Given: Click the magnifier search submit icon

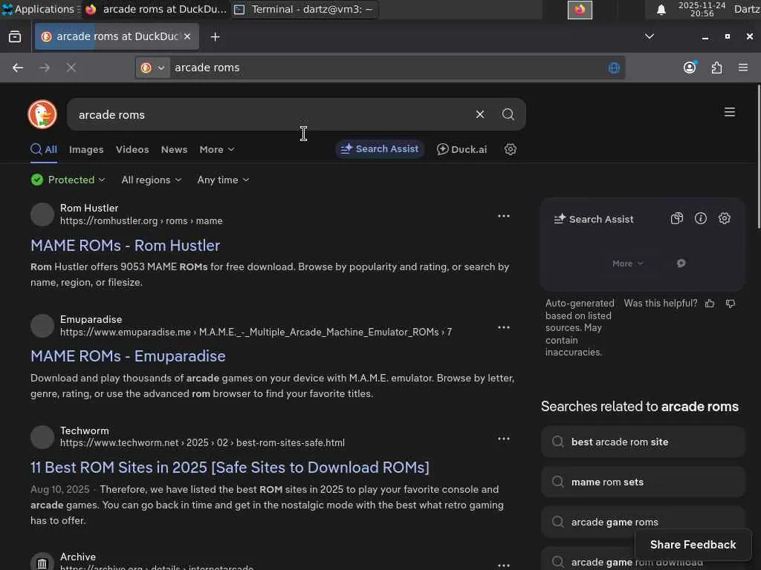Looking at the screenshot, I should (x=508, y=114).
